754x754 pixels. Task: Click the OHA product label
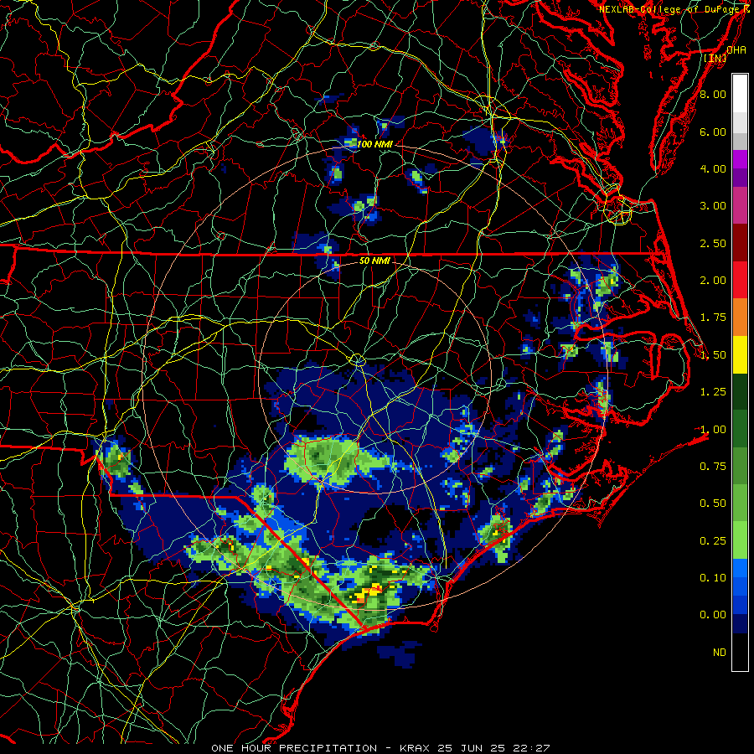point(736,50)
